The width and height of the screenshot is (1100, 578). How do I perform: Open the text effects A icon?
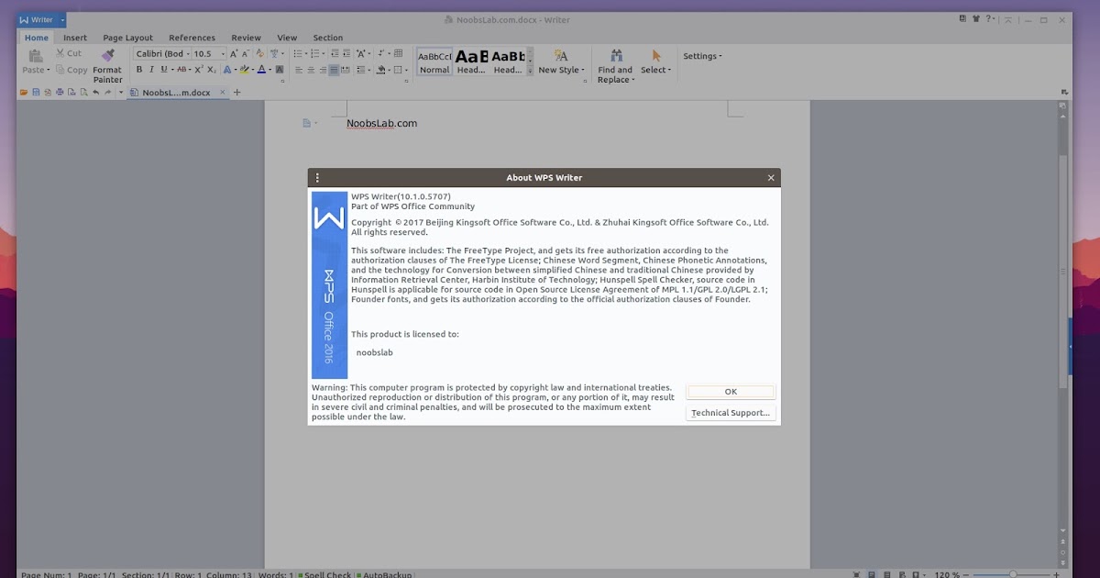[226, 70]
